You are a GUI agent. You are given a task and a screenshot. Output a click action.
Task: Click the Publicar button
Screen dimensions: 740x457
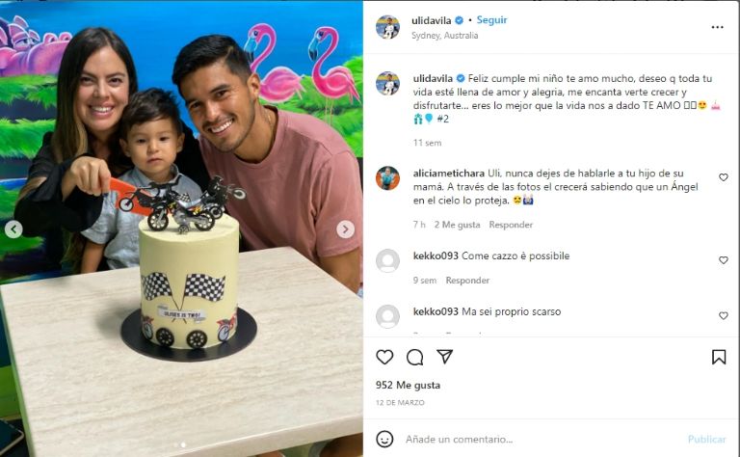coord(706,440)
